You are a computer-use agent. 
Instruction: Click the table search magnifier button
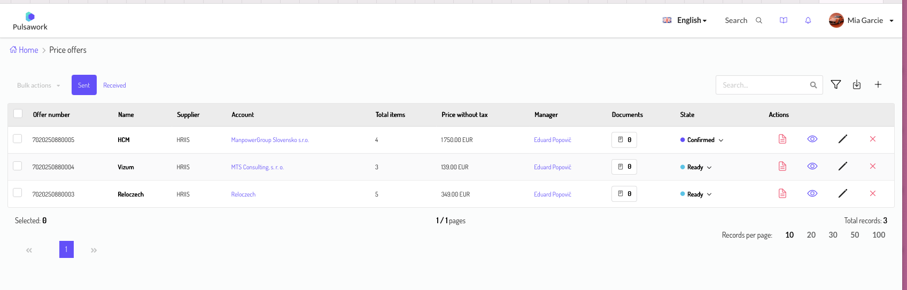point(813,85)
